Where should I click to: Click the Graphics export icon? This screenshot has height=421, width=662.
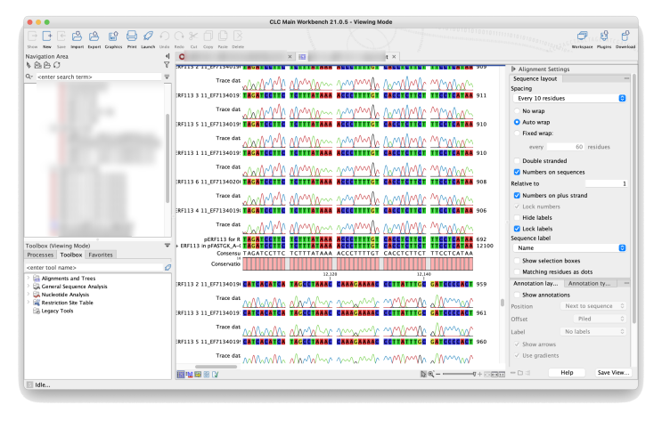pyautogui.click(x=113, y=36)
